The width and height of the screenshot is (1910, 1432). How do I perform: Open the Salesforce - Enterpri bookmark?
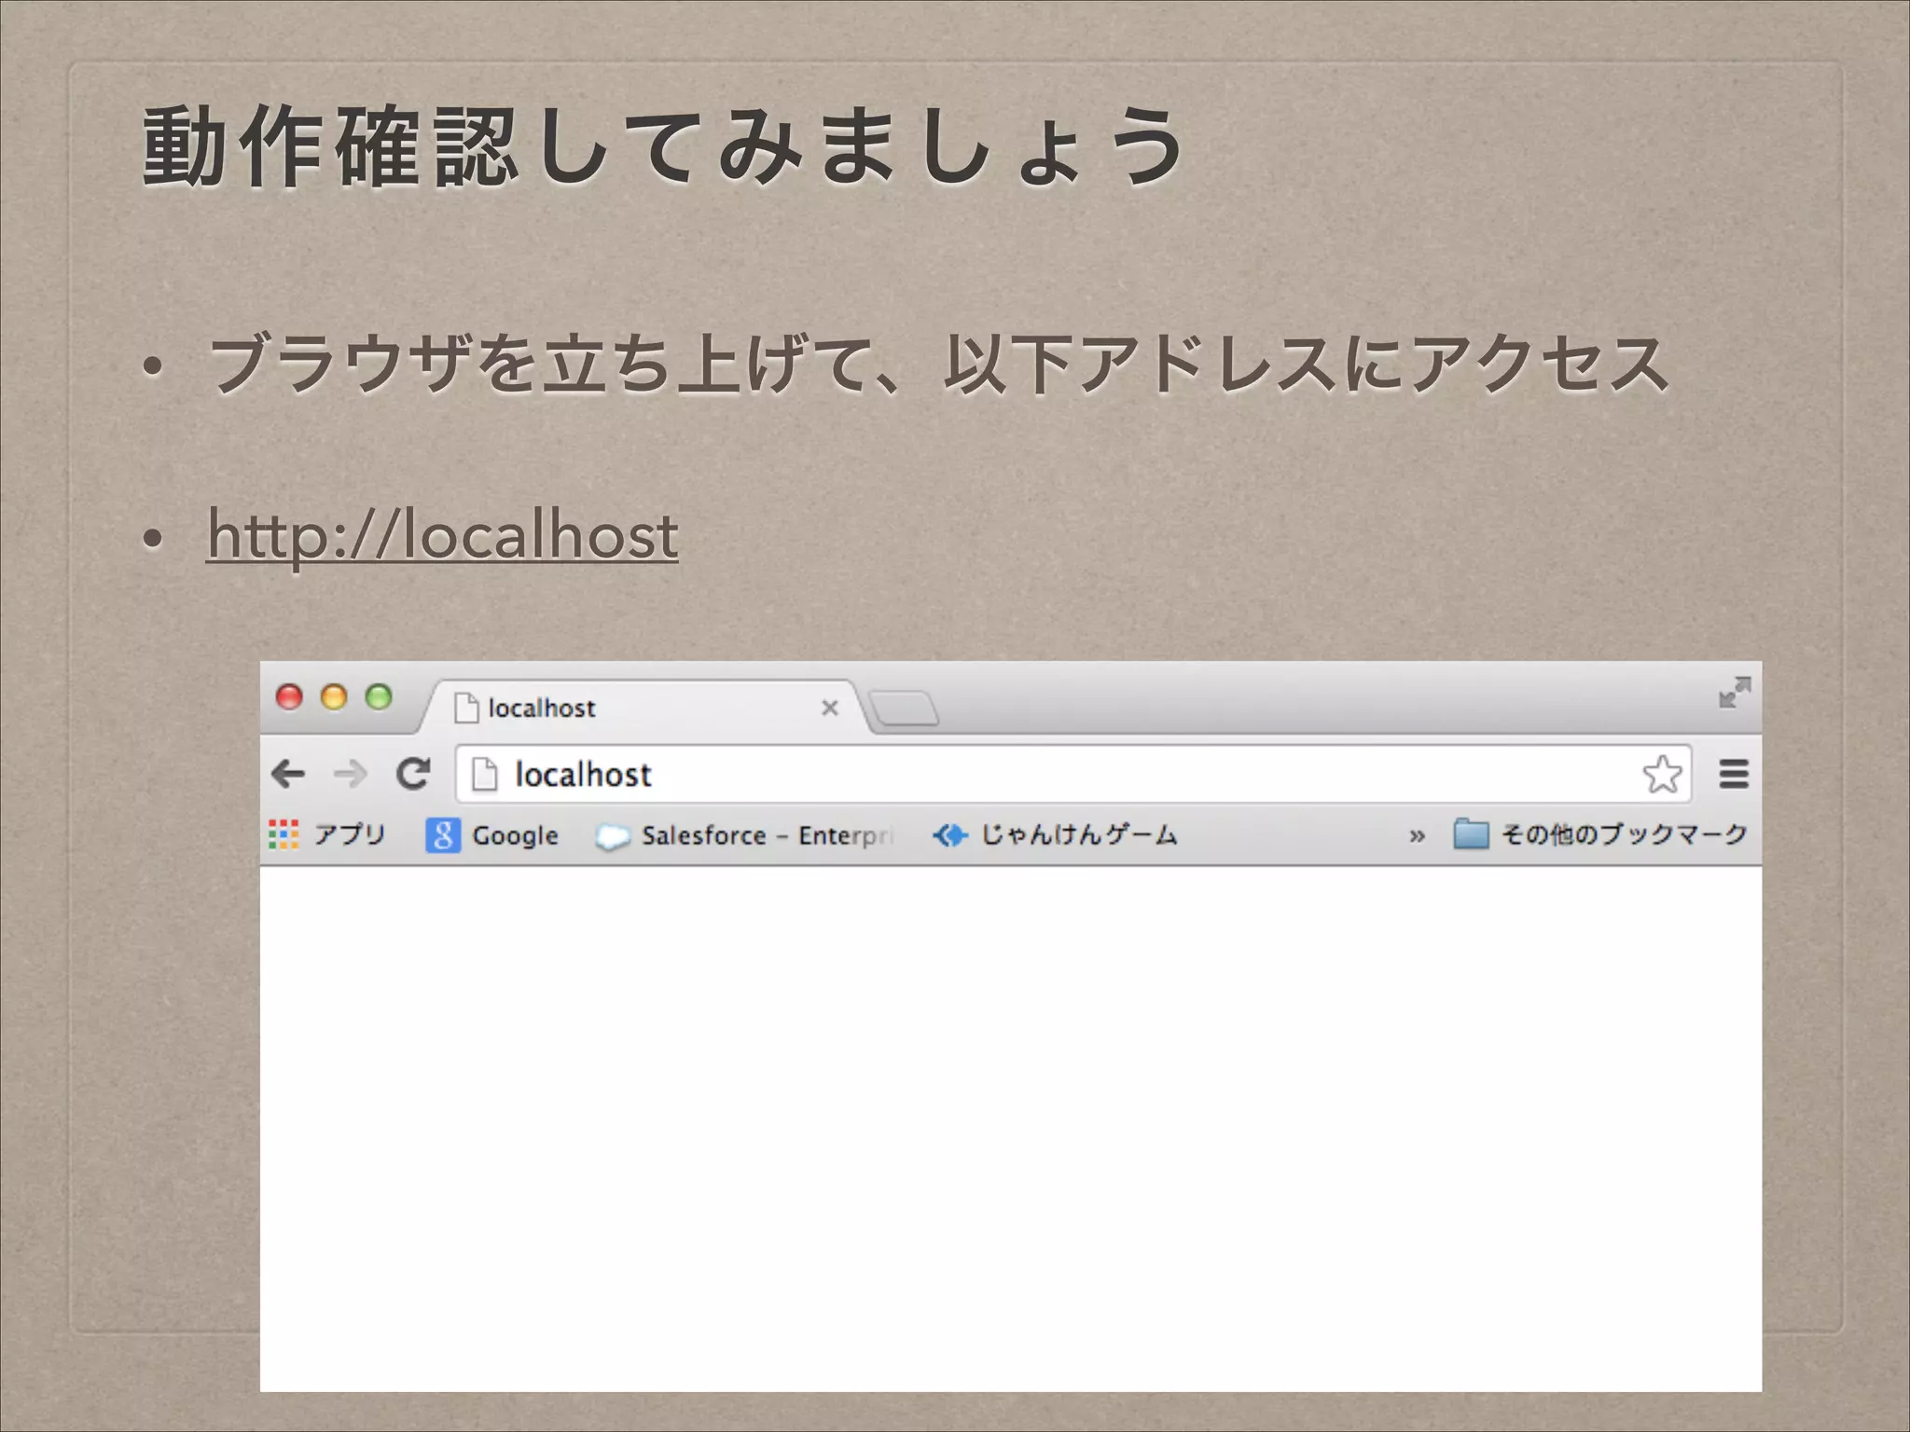pos(745,835)
